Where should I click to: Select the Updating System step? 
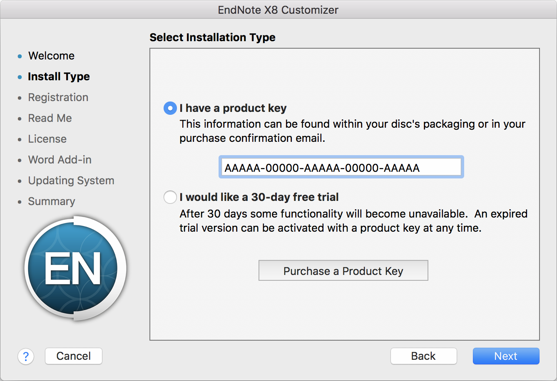(x=71, y=181)
